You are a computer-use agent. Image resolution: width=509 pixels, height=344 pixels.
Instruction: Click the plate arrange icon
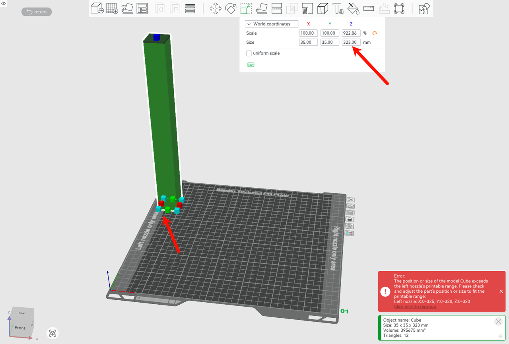351,213
